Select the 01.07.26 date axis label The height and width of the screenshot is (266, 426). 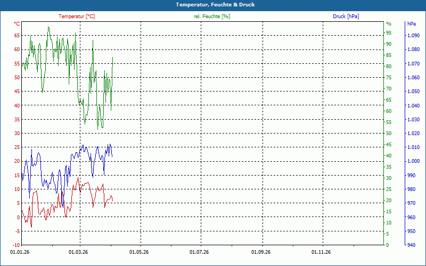[x=200, y=252]
